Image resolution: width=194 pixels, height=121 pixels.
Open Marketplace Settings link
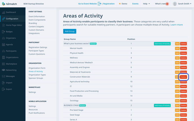coord(32,92)
